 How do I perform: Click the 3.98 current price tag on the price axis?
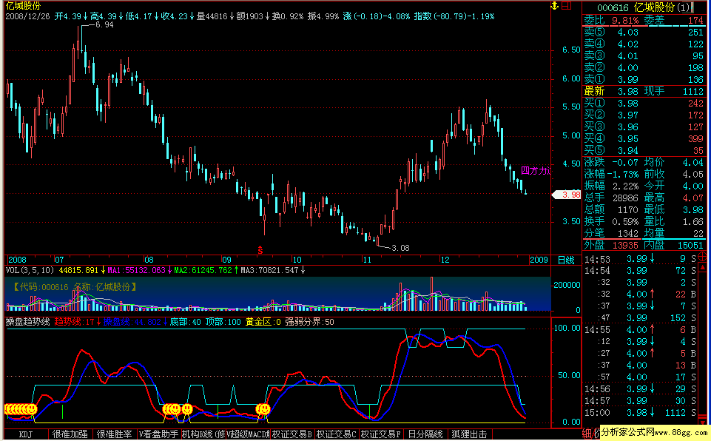pos(567,195)
